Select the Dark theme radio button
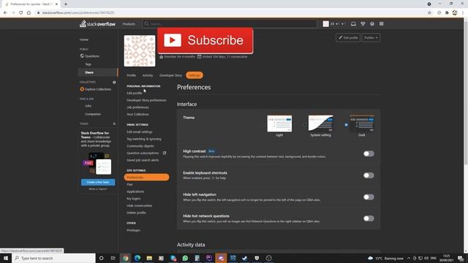This screenshot has height=263, width=468. (346, 125)
